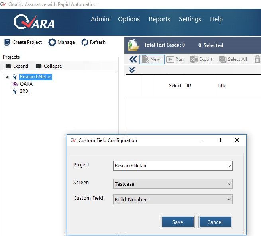Expand the ResearchNet.io tree node
The height and width of the screenshot is (236, 261).
tap(7, 77)
